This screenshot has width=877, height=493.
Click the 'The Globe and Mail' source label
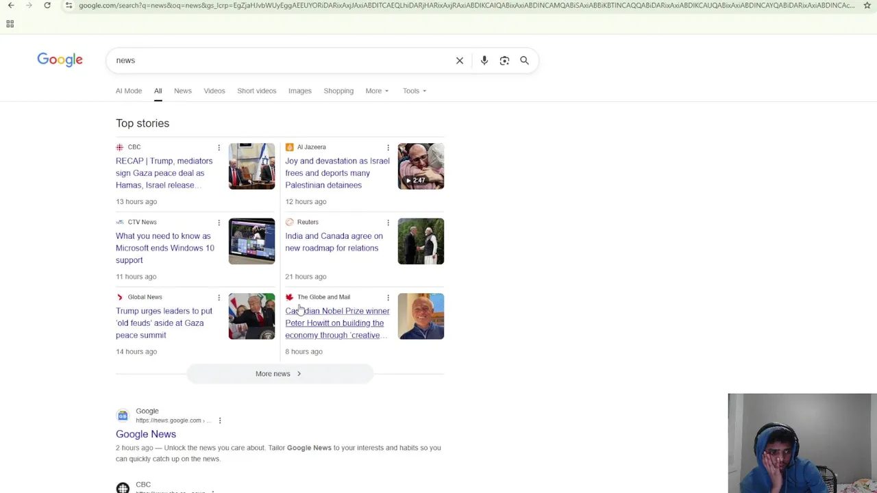(323, 297)
